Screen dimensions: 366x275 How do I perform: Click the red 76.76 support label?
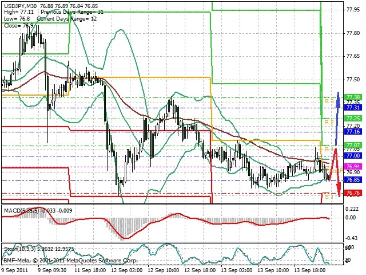(x=353, y=193)
